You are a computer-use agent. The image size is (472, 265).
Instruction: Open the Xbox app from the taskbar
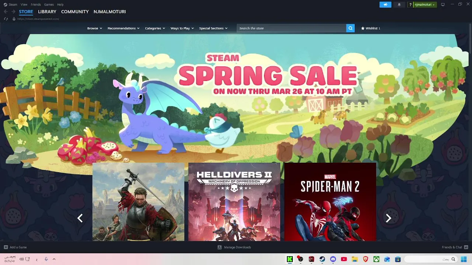(376, 259)
